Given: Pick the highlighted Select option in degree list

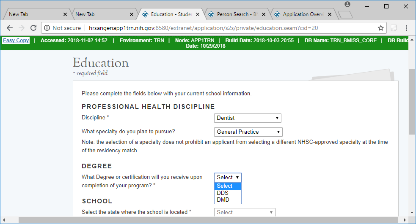Looking at the screenshot, I should tap(225, 186).
